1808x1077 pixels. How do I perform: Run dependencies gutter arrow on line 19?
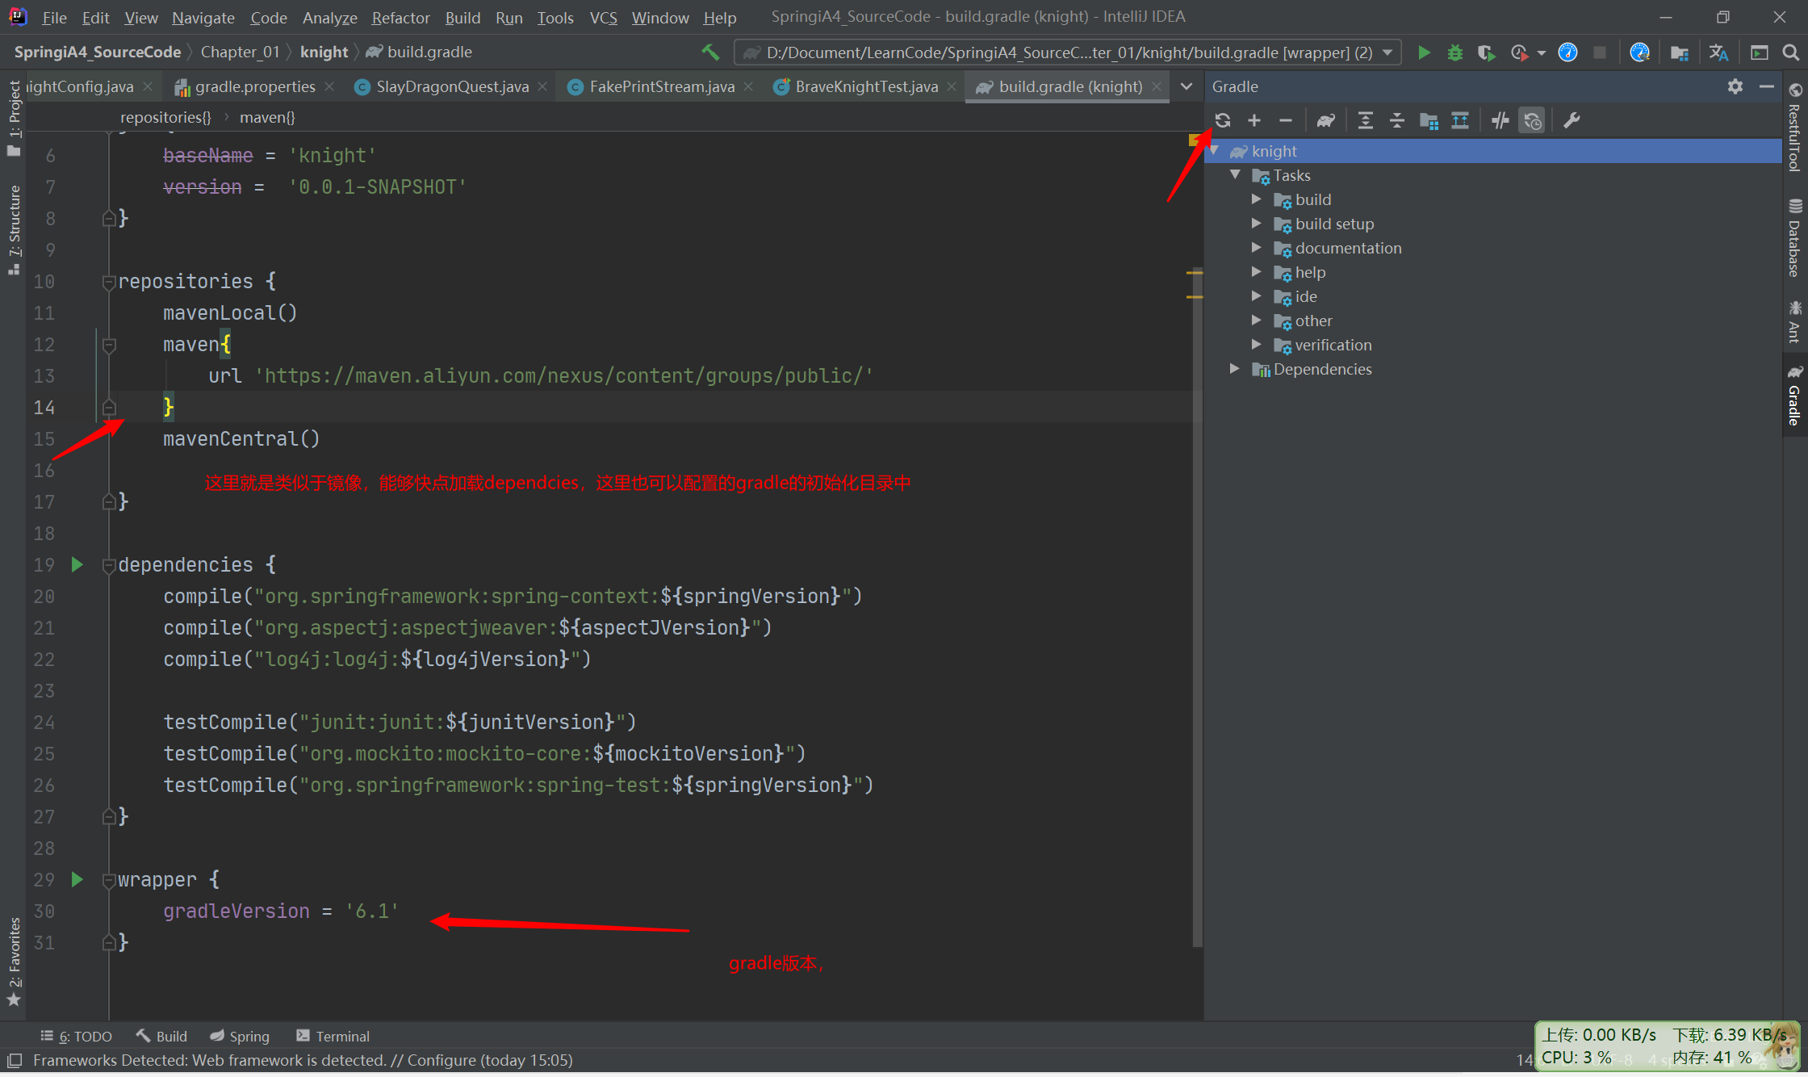pyautogui.click(x=77, y=564)
